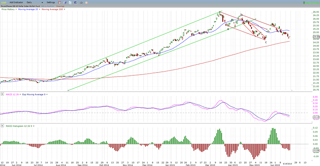Close the MACD Histogram panel

point(2,126)
